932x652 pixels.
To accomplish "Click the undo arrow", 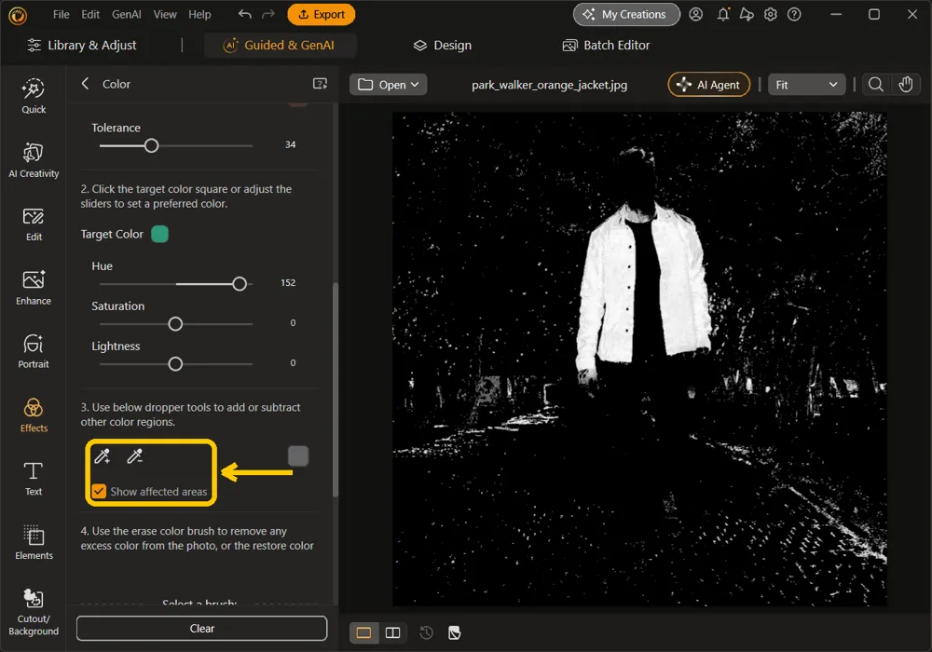I will click(244, 14).
